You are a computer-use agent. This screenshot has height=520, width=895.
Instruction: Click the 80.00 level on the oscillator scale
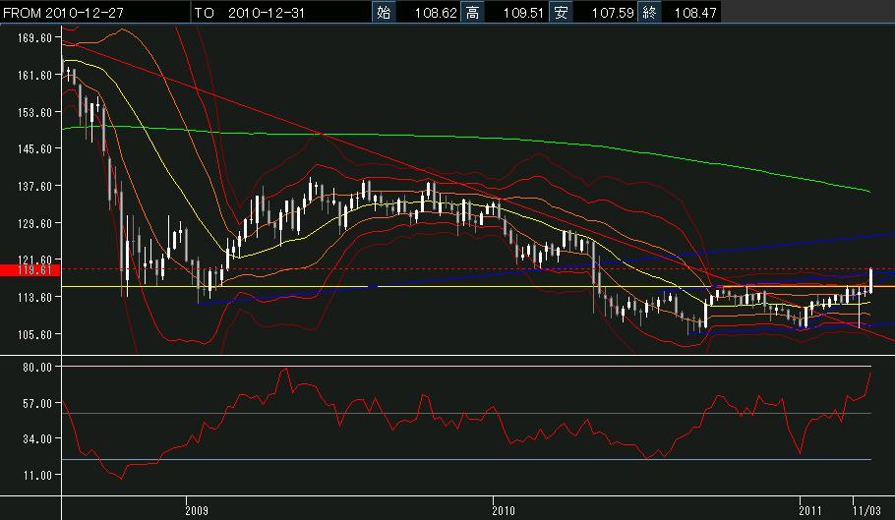(x=36, y=367)
